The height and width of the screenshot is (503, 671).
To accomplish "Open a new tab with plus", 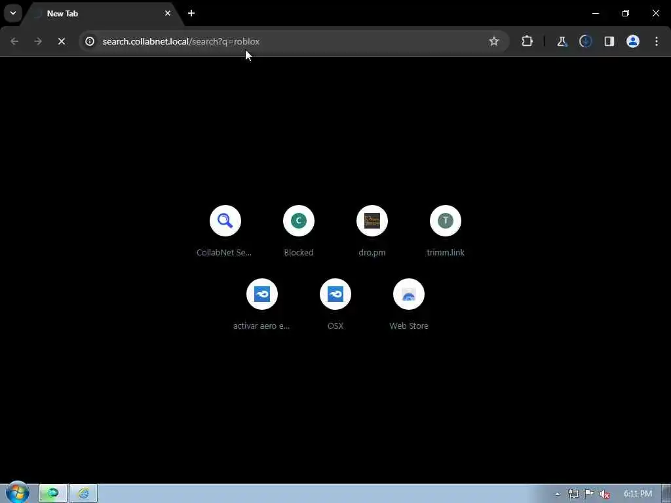I will point(191,13).
